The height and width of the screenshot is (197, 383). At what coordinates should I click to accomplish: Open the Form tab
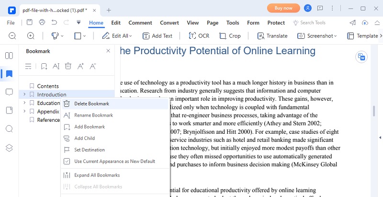(253, 23)
